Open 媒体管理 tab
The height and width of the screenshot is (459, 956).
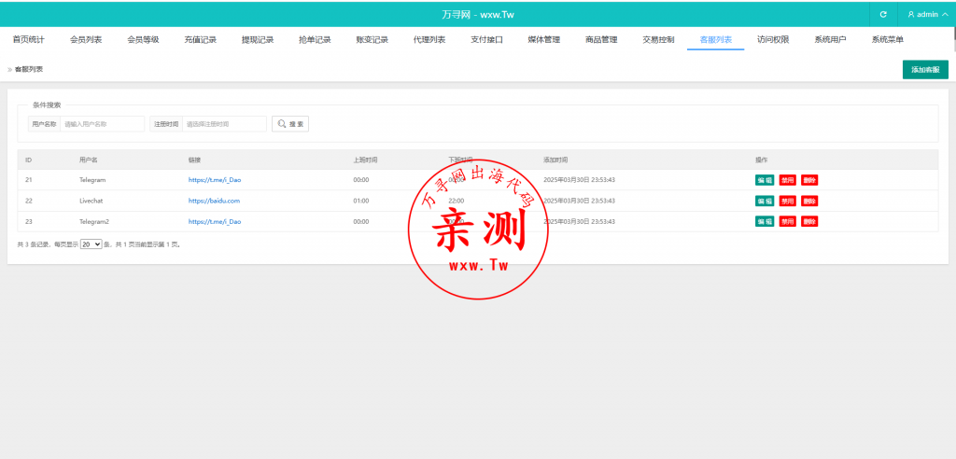544,39
